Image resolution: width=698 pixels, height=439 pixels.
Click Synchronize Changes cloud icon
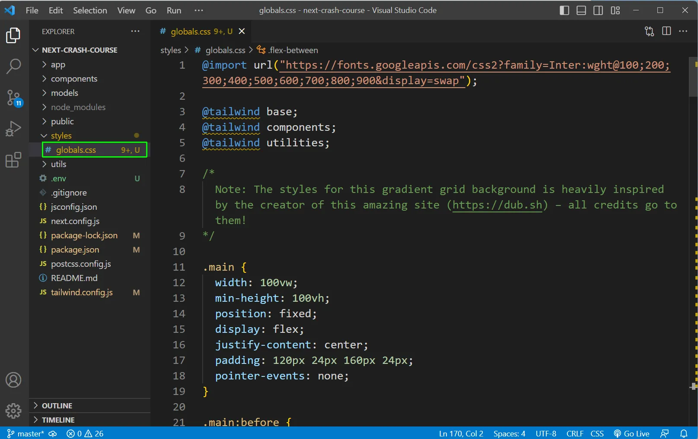click(53, 433)
